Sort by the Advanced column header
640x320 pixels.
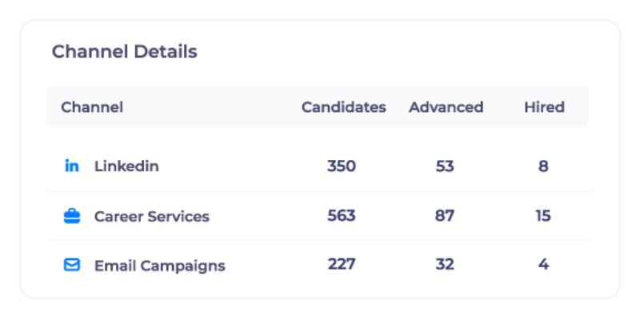click(x=446, y=107)
